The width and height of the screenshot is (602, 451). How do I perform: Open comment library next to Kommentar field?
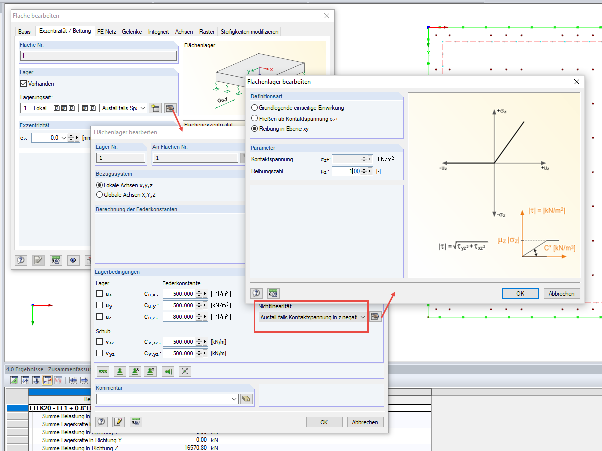pos(246,399)
